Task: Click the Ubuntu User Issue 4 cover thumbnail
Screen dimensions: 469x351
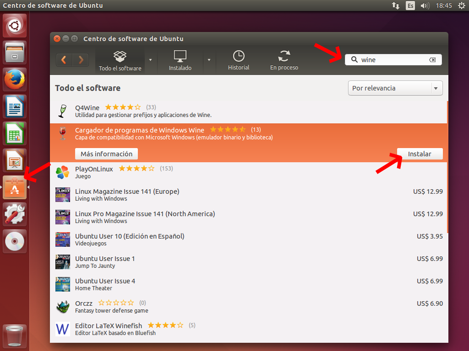Action: click(x=62, y=284)
